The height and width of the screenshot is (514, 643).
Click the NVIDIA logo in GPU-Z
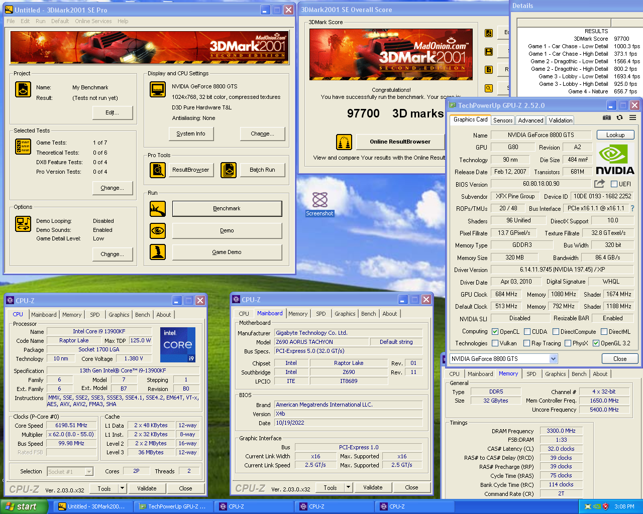[615, 159]
